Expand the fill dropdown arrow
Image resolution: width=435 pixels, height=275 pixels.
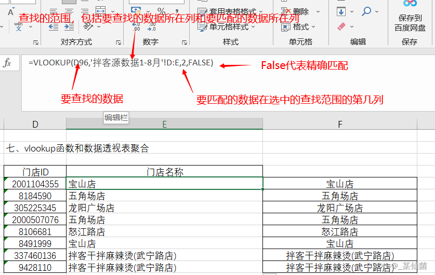352,11
